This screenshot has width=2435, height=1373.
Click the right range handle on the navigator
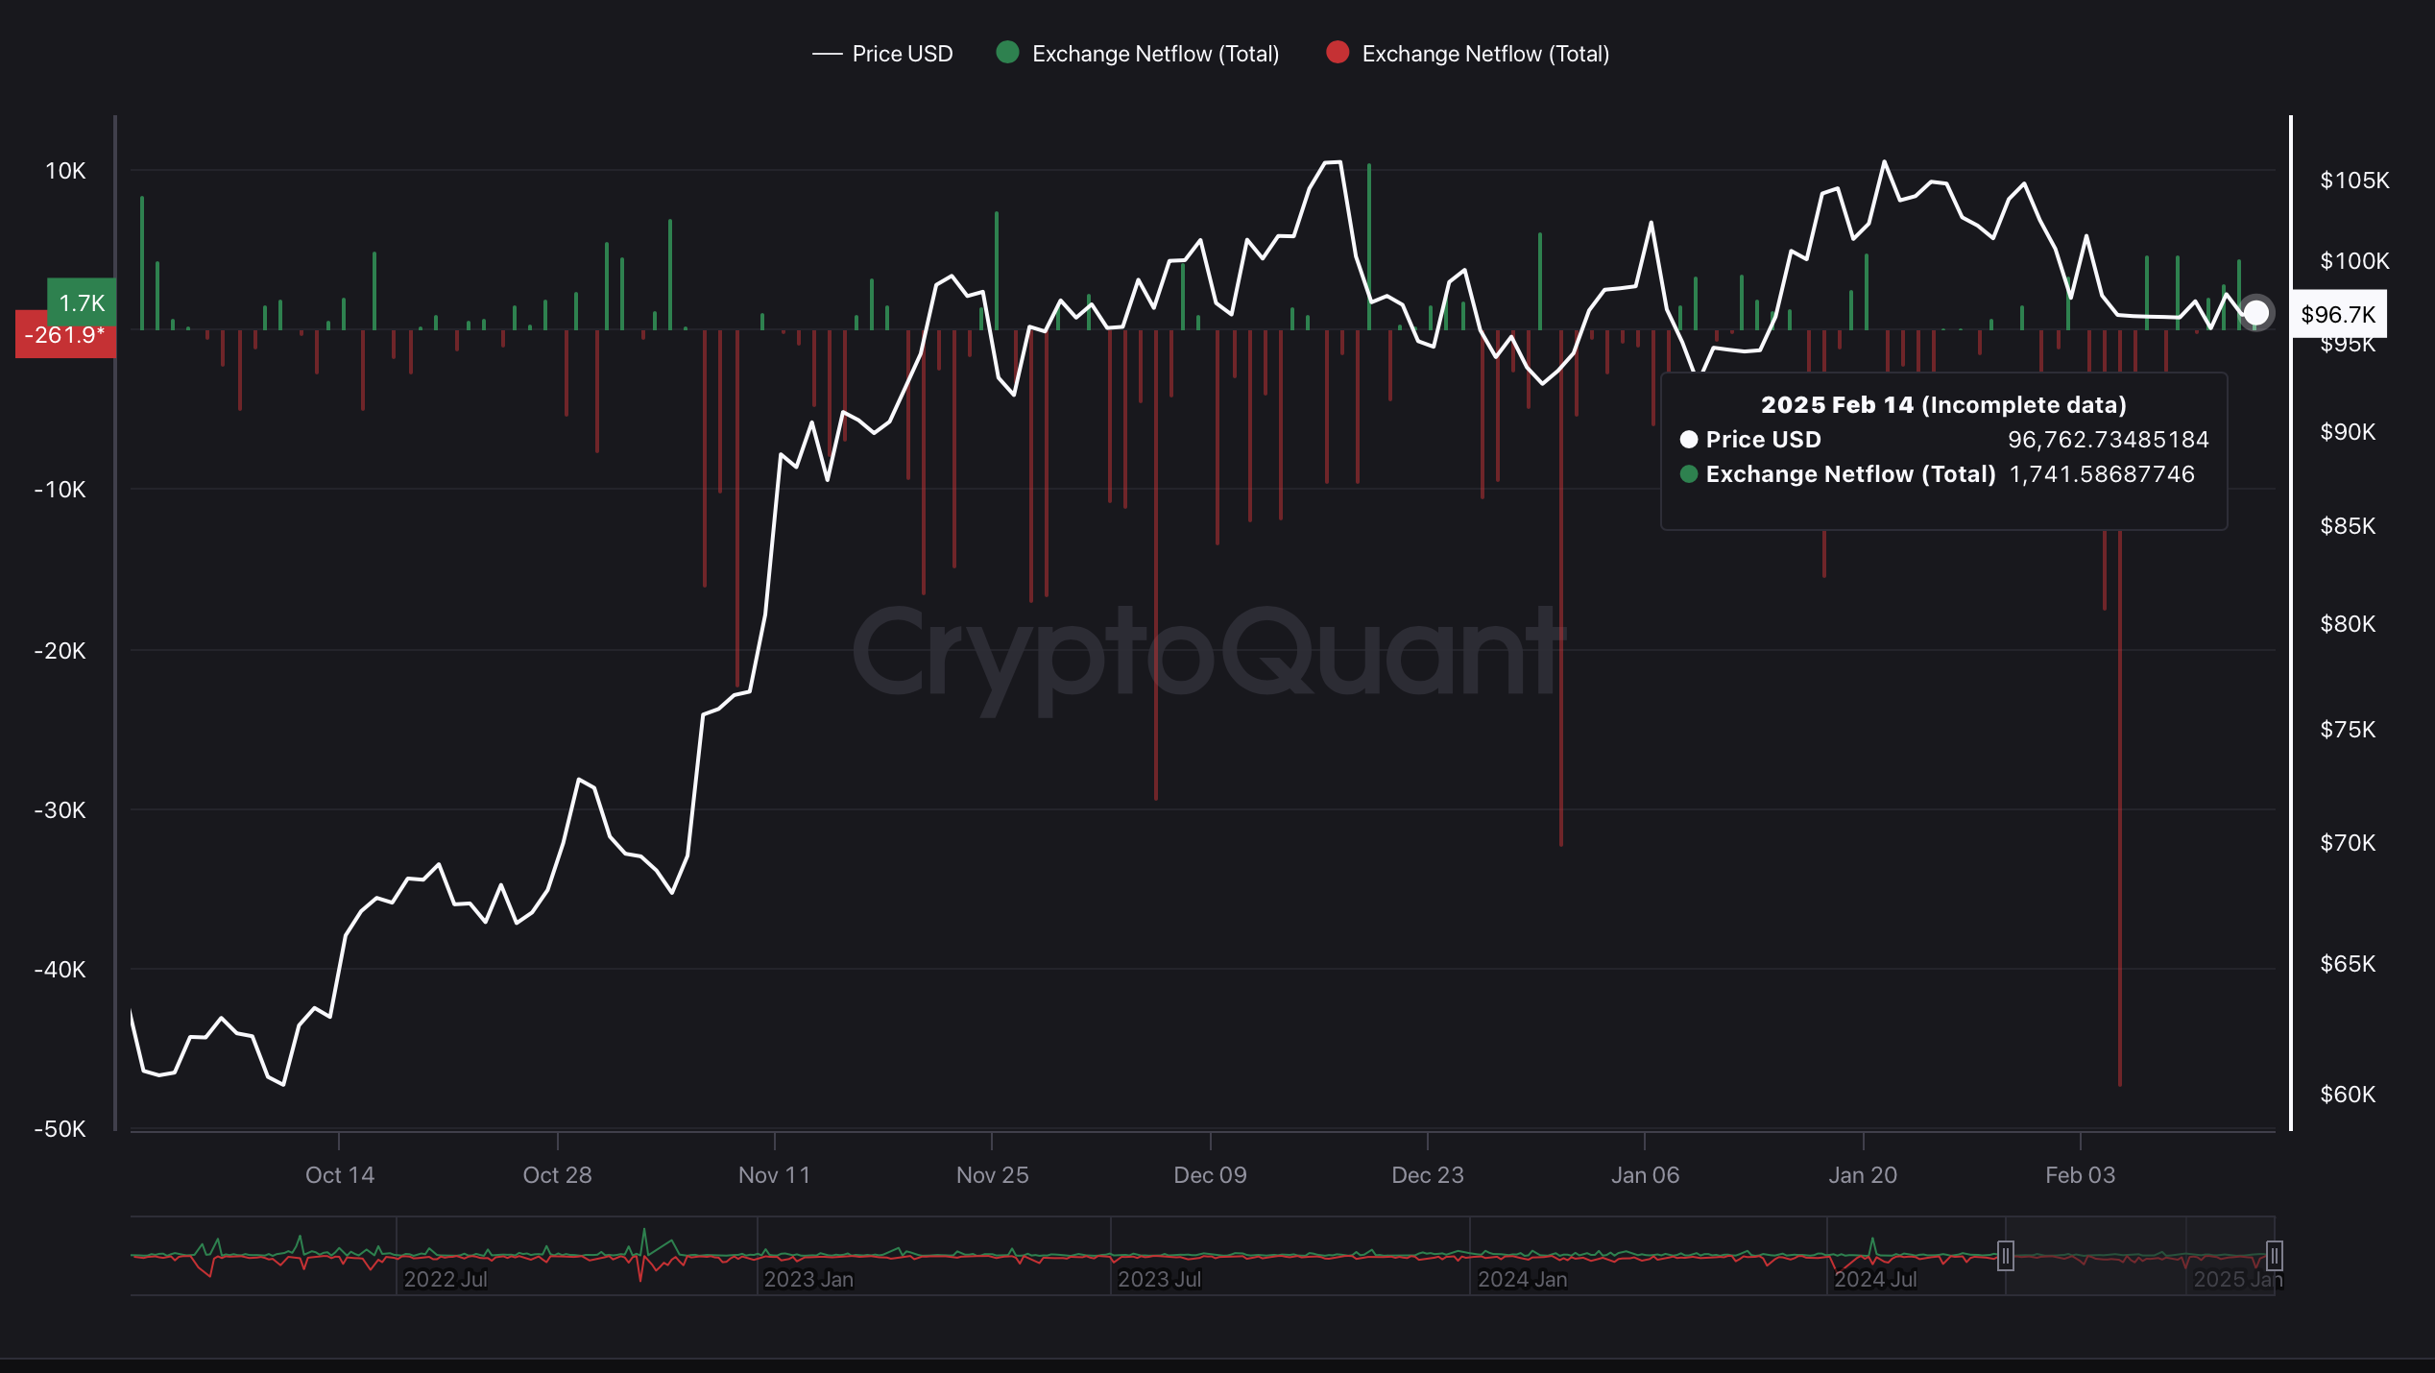click(2273, 1255)
